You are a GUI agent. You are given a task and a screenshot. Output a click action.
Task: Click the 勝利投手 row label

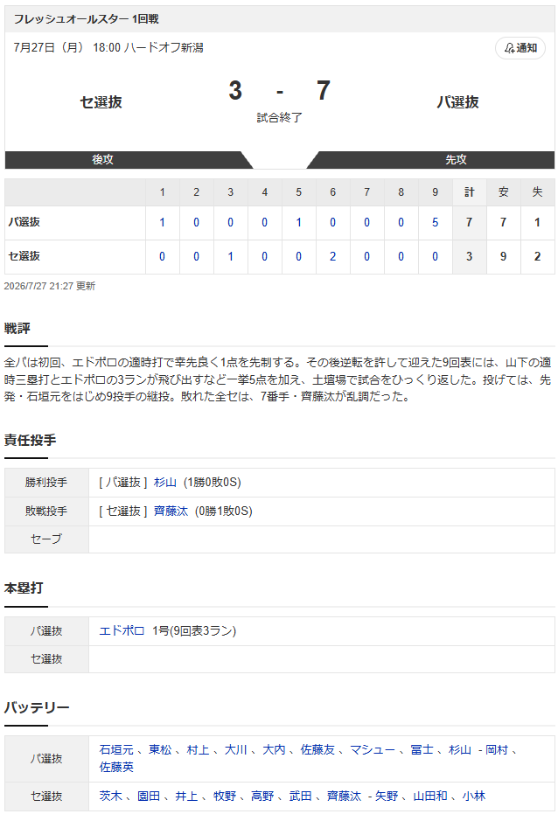point(46,483)
